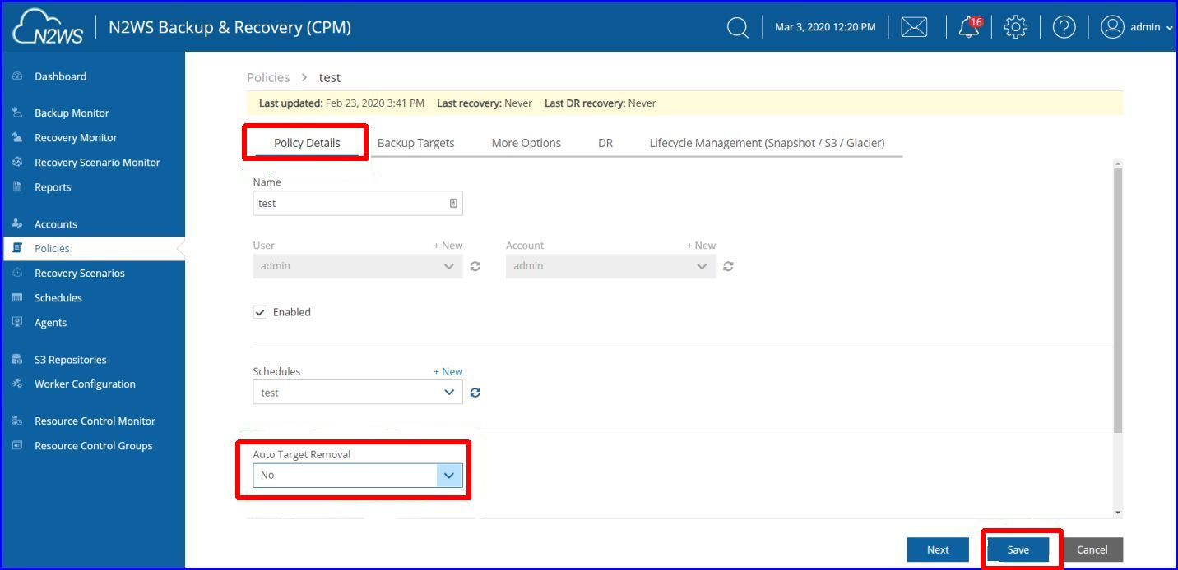
Task: Click the Resource Control Monitor sidebar icon
Action: (x=17, y=421)
